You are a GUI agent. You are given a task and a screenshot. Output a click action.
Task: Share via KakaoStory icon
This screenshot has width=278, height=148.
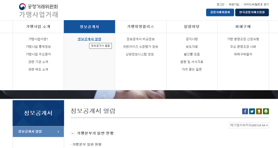pos(259,111)
